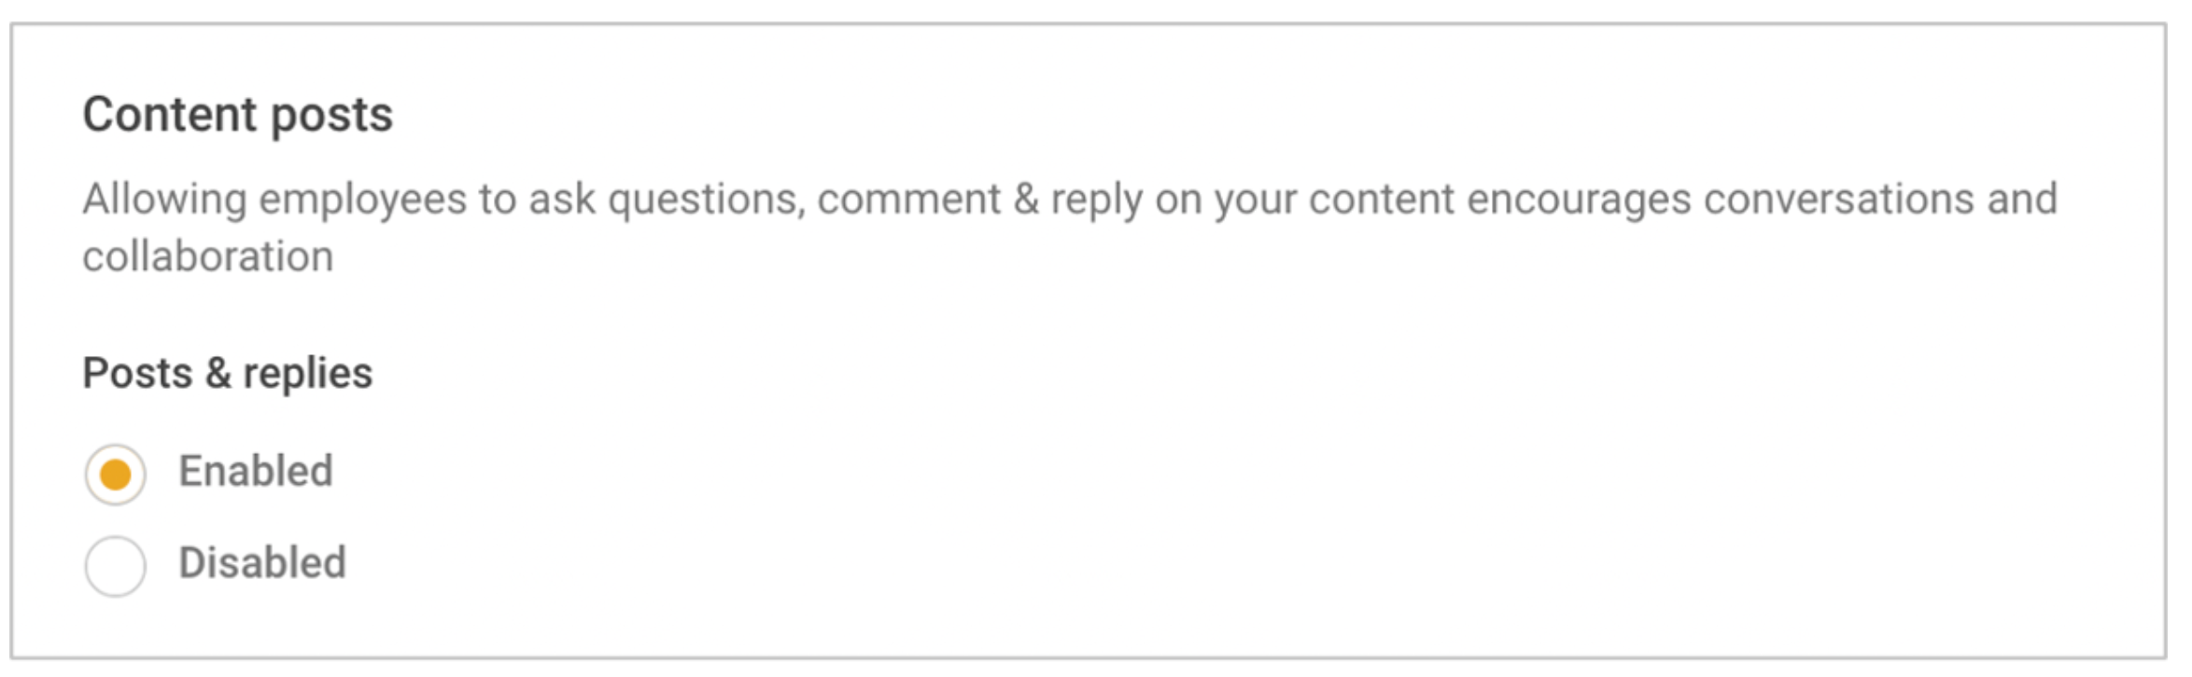
Task: Click "comment & reply" in the description
Action: [978, 200]
